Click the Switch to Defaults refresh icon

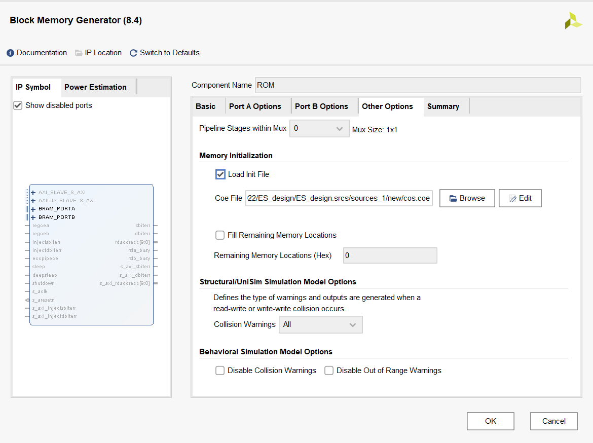tap(134, 53)
